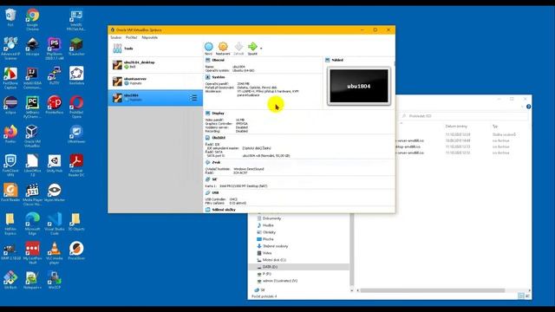The image size is (555, 312).
Task: Select ubu1804 virtual machine entry
Action: tap(155, 98)
